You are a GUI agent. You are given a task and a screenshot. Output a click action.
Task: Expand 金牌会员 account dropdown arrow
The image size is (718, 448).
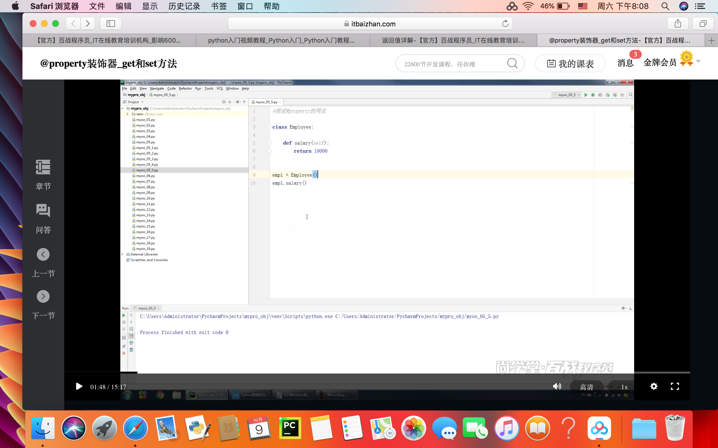698,61
